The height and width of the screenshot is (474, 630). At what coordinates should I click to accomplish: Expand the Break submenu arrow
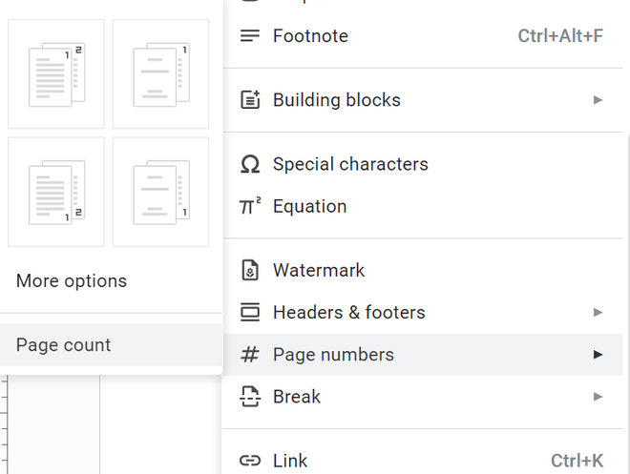[598, 397]
